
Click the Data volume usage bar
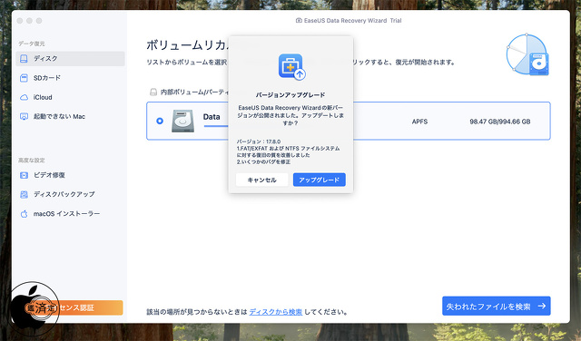(x=216, y=126)
